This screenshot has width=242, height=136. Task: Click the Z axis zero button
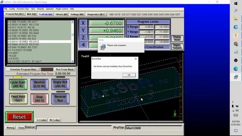point(83,37)
